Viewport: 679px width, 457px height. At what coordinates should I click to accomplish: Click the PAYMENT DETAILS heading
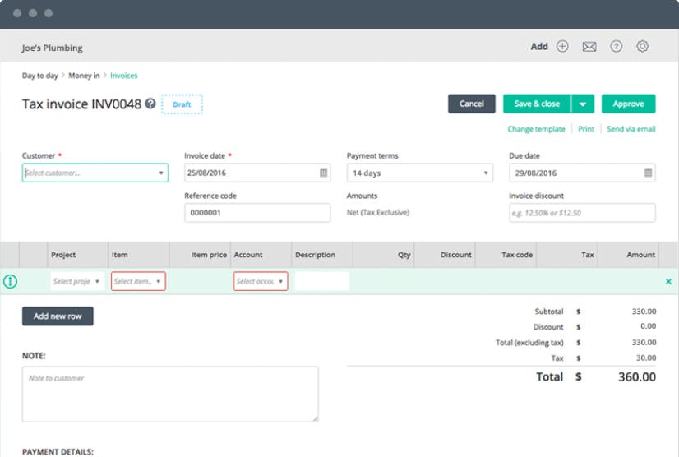(58, 452)
